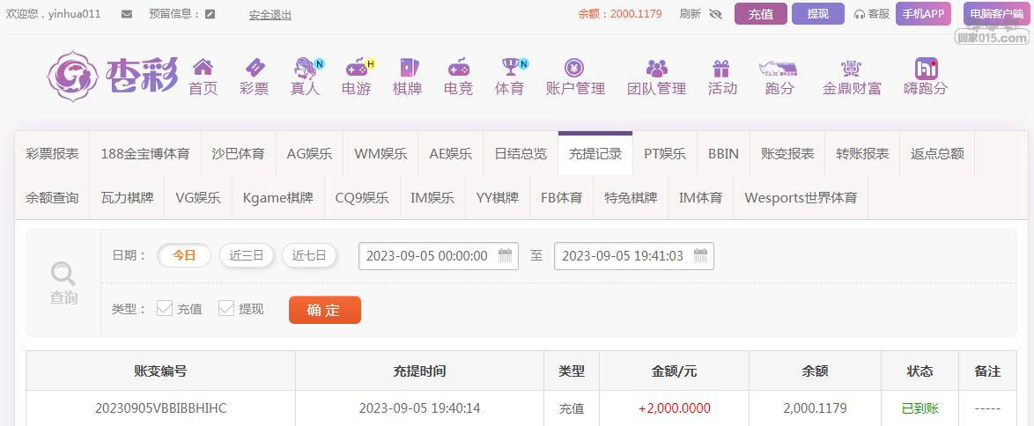The height and width of the screenshot is (426, 1034).
Task: Switch to YY棋牌 tab
Action: [498, 197]
